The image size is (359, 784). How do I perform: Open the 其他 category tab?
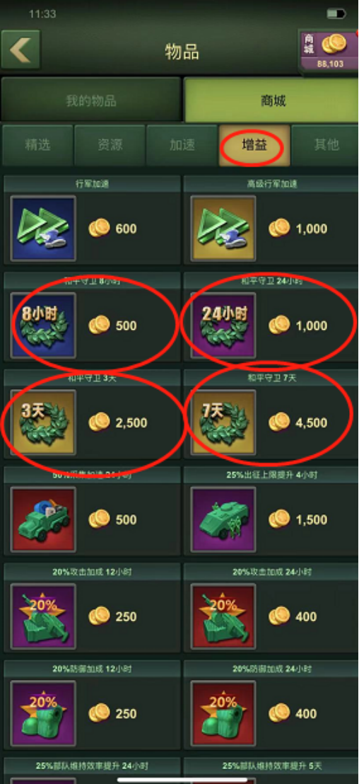[326, 145]
